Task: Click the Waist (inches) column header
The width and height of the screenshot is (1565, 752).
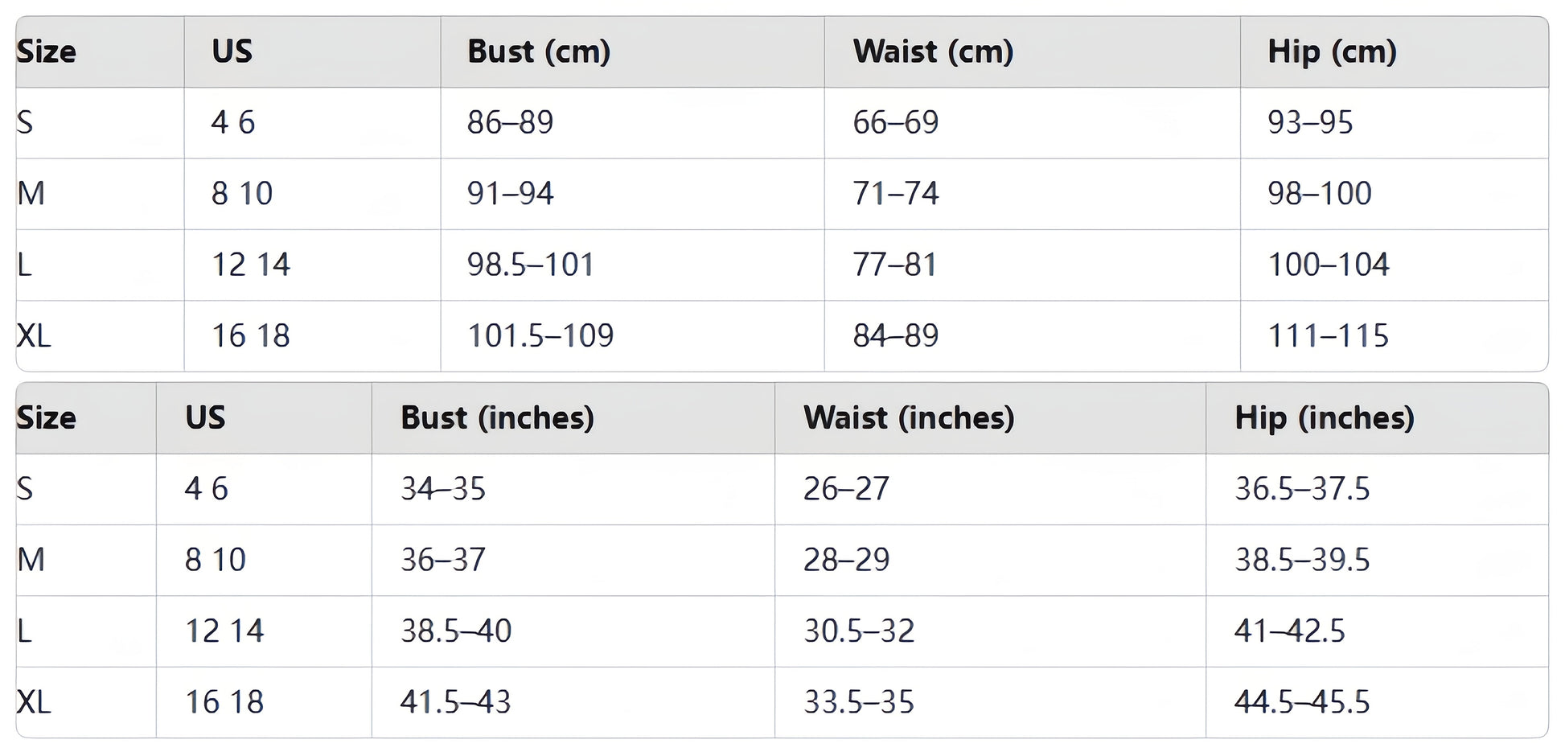Action: pyautogui.click(x=909, y=418)
